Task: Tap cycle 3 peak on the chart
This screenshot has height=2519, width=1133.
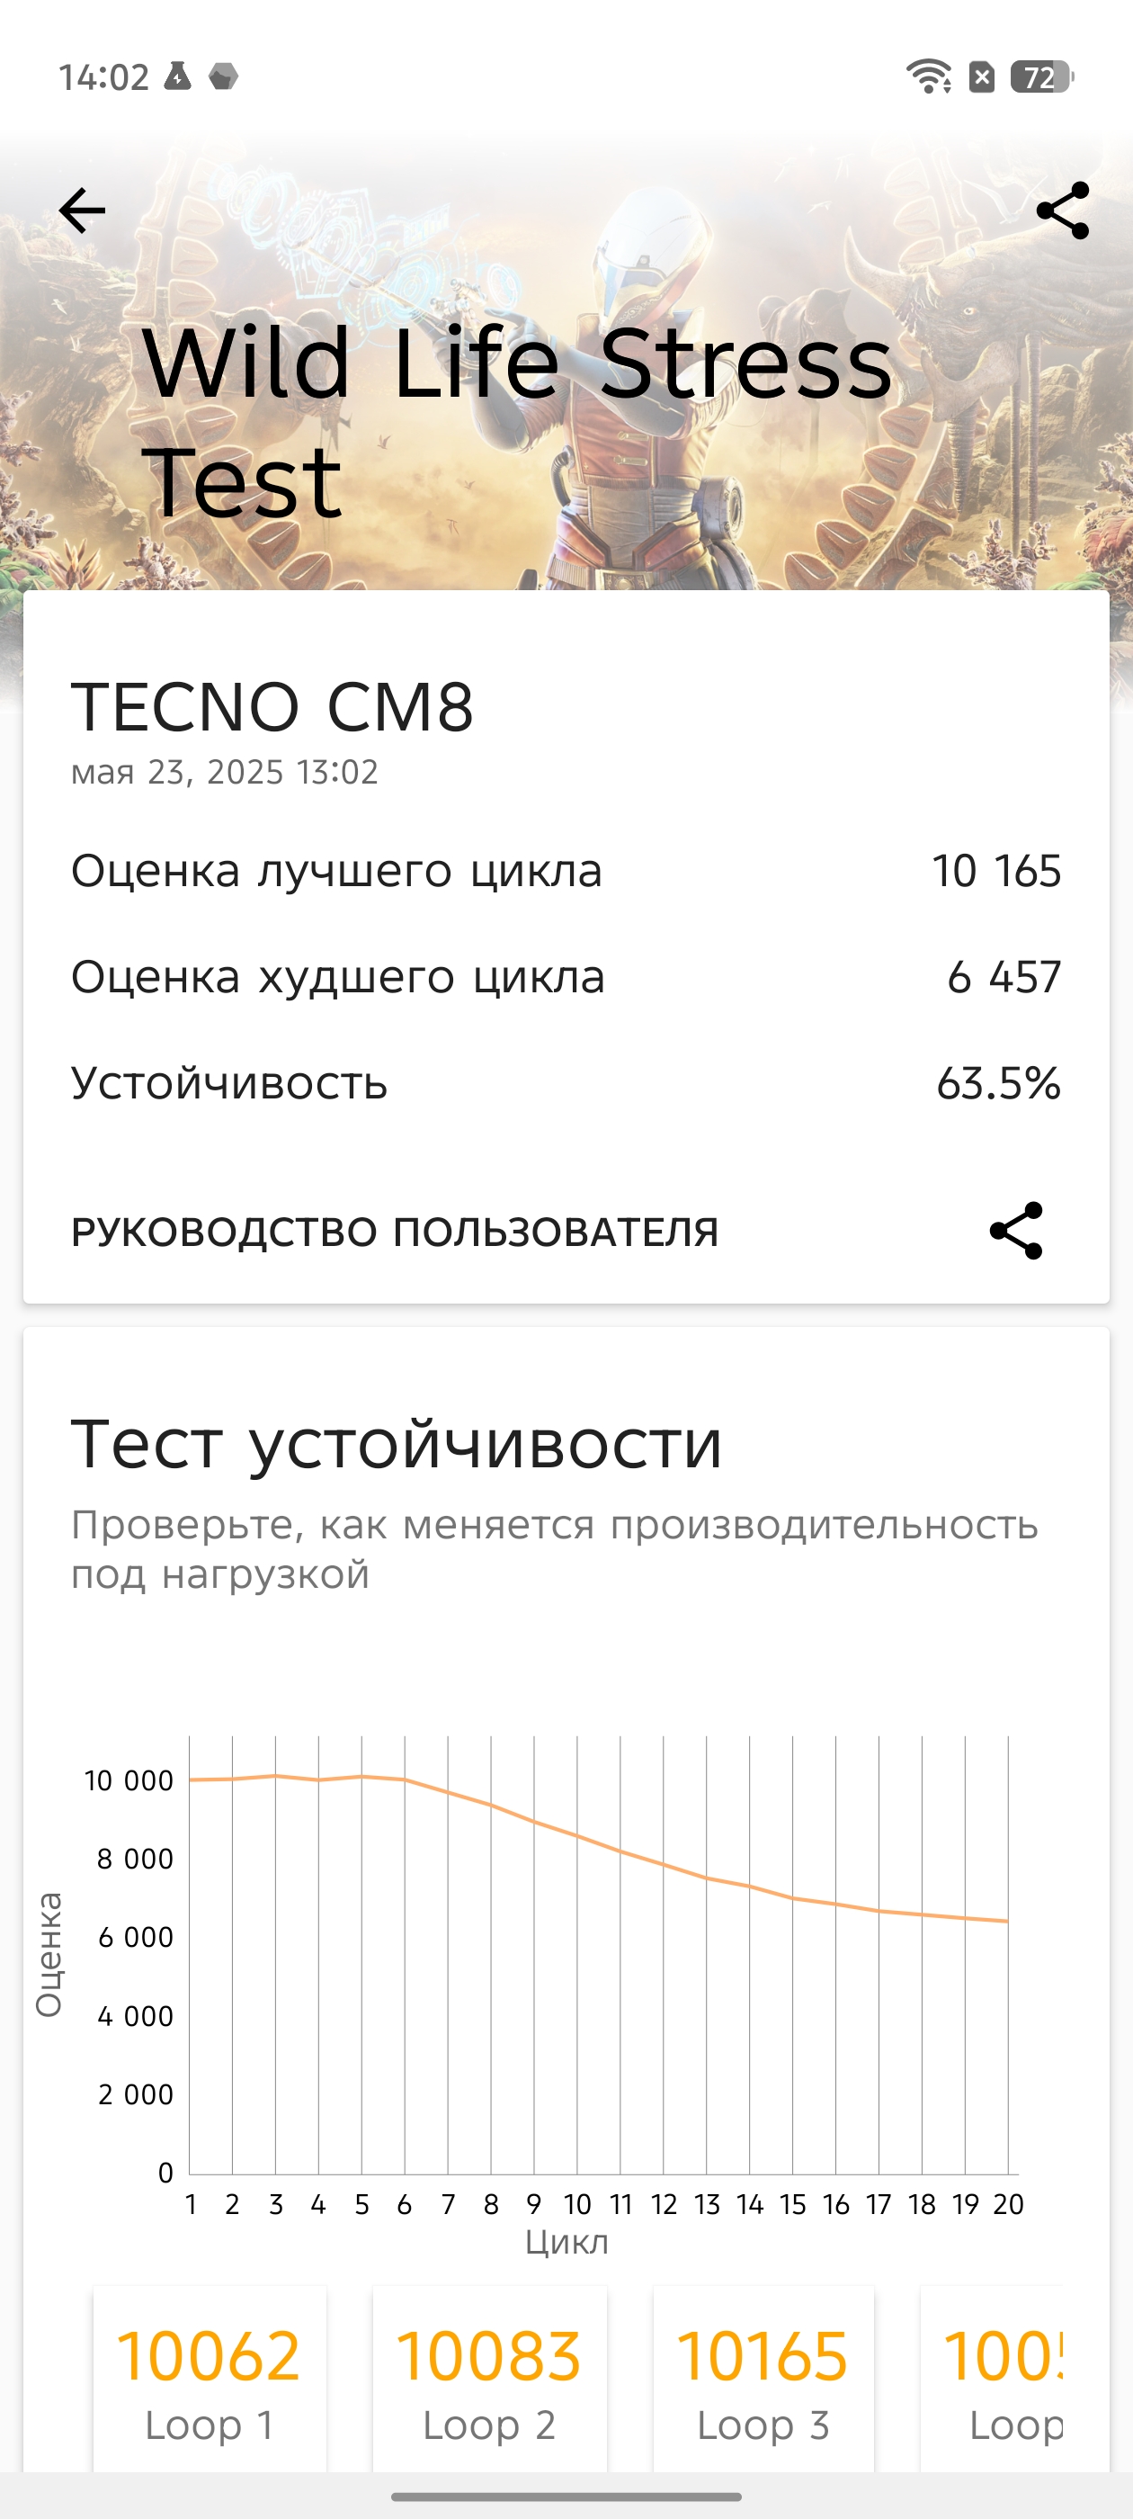Action: (276, 1776)
